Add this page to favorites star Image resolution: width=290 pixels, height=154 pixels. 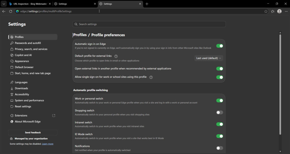[266, 11]
